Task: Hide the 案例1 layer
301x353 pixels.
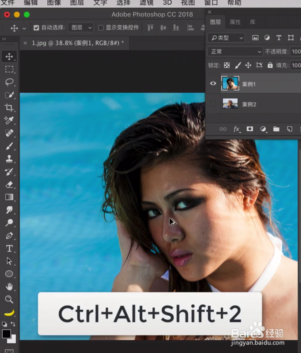Action: tap(213, 84)
